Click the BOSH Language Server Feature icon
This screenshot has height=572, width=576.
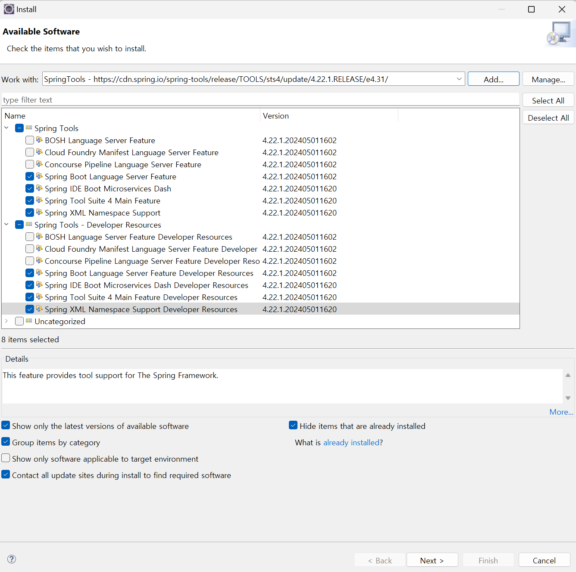(39, 140)
